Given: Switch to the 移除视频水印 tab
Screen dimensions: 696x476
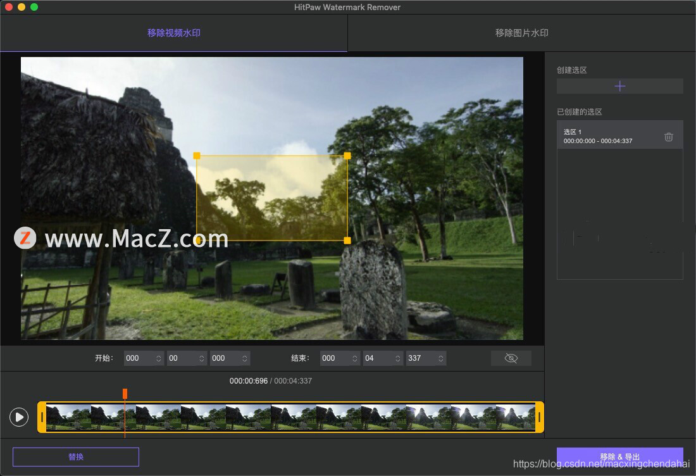Looking at the screenshot, I should (x=173, y=33).
